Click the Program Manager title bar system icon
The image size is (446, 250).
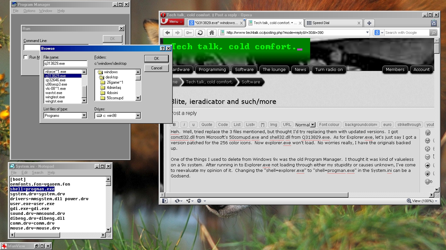click(14, 5)
